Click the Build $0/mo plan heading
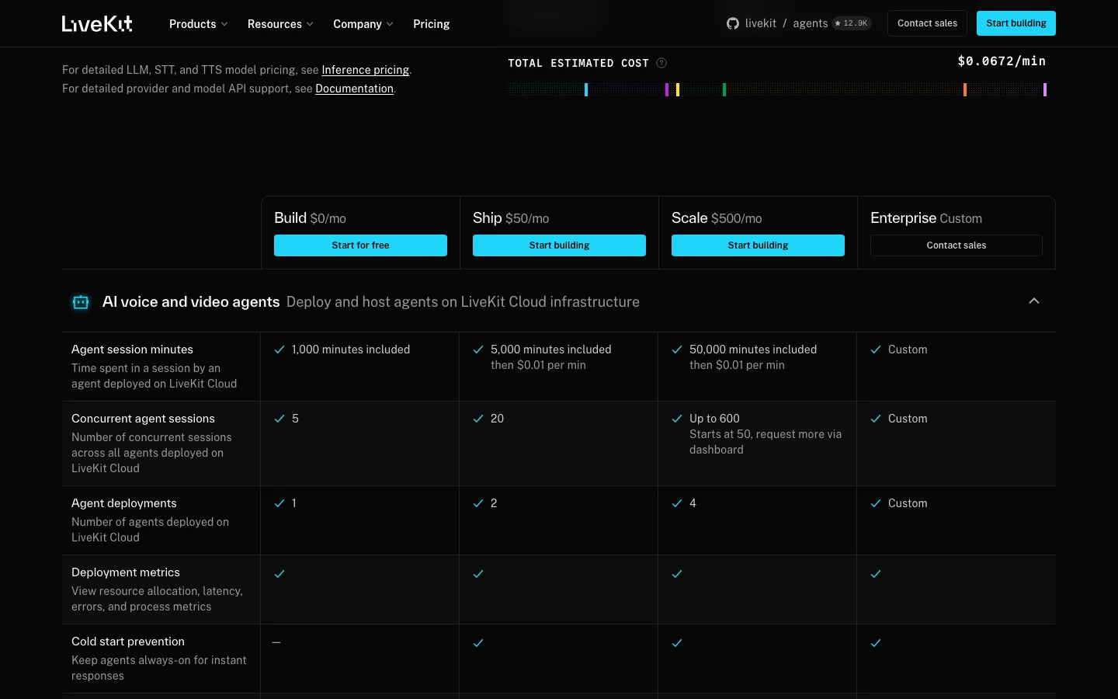Viewport: 1118px width, 699px height. click(310, 218)
